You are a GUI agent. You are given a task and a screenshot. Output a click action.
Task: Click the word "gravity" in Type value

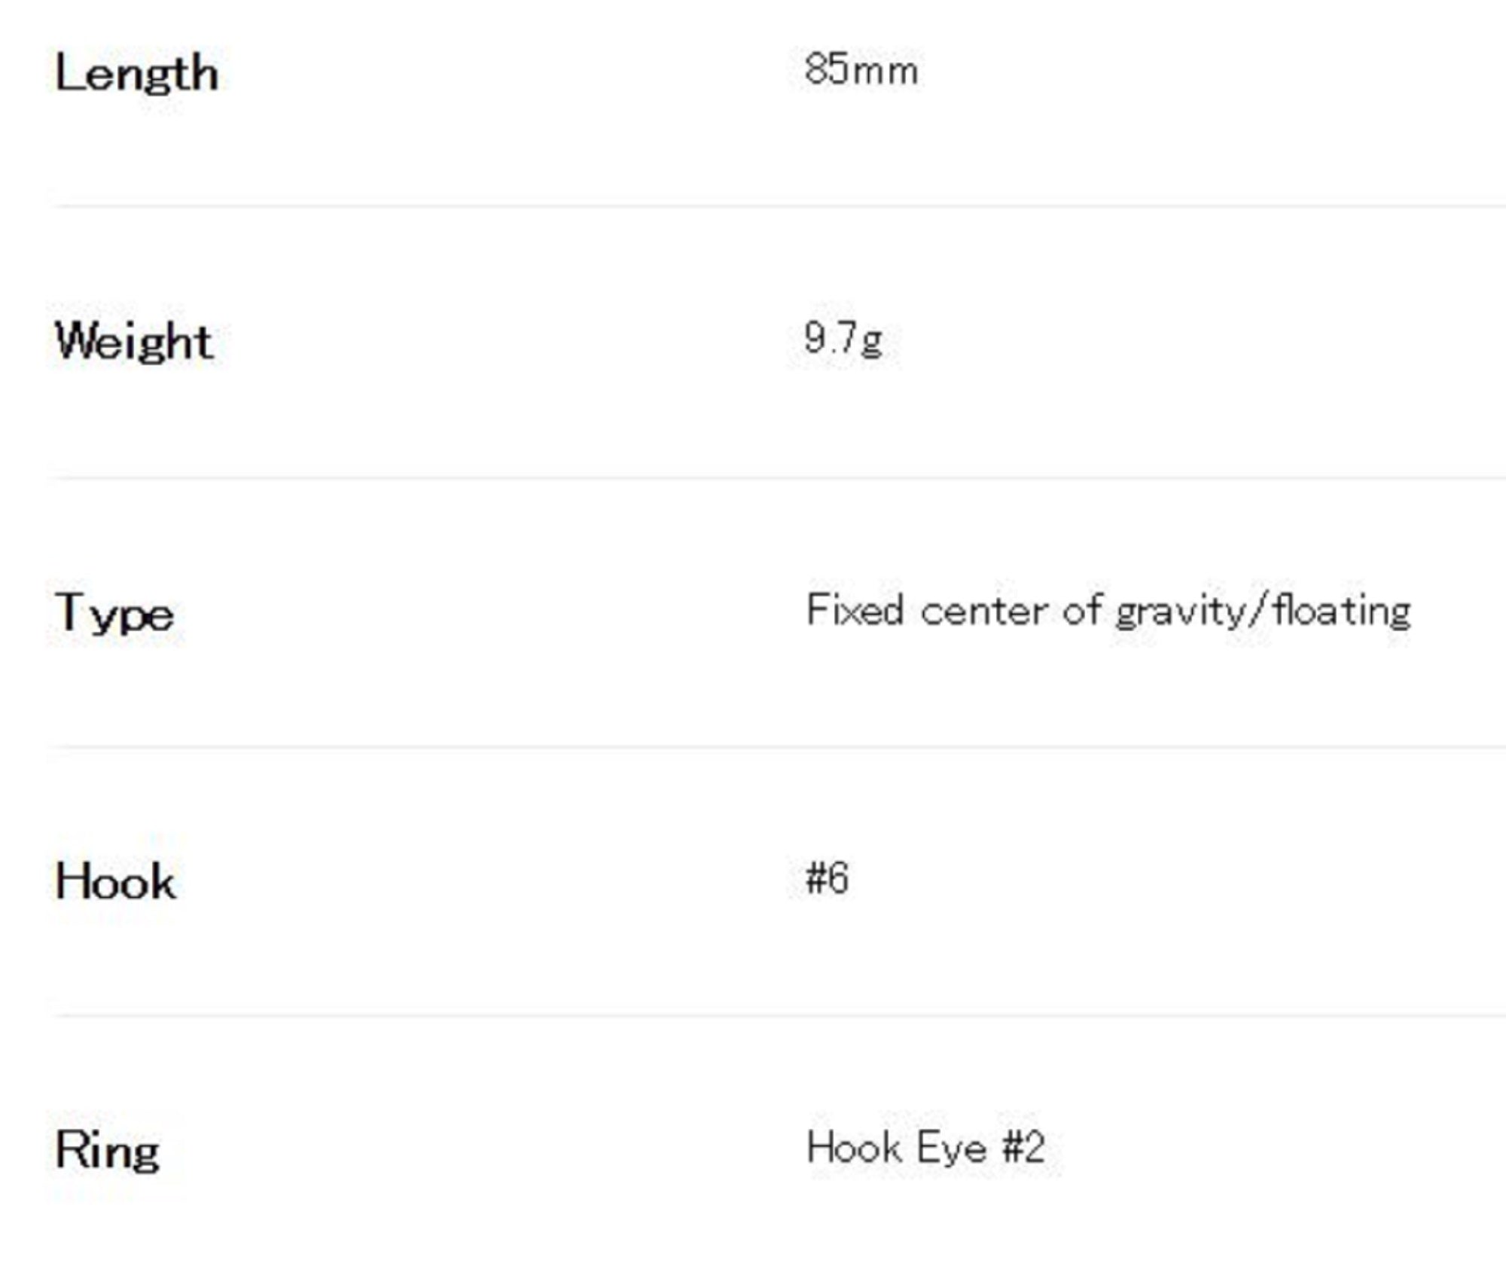(1180, 613)
